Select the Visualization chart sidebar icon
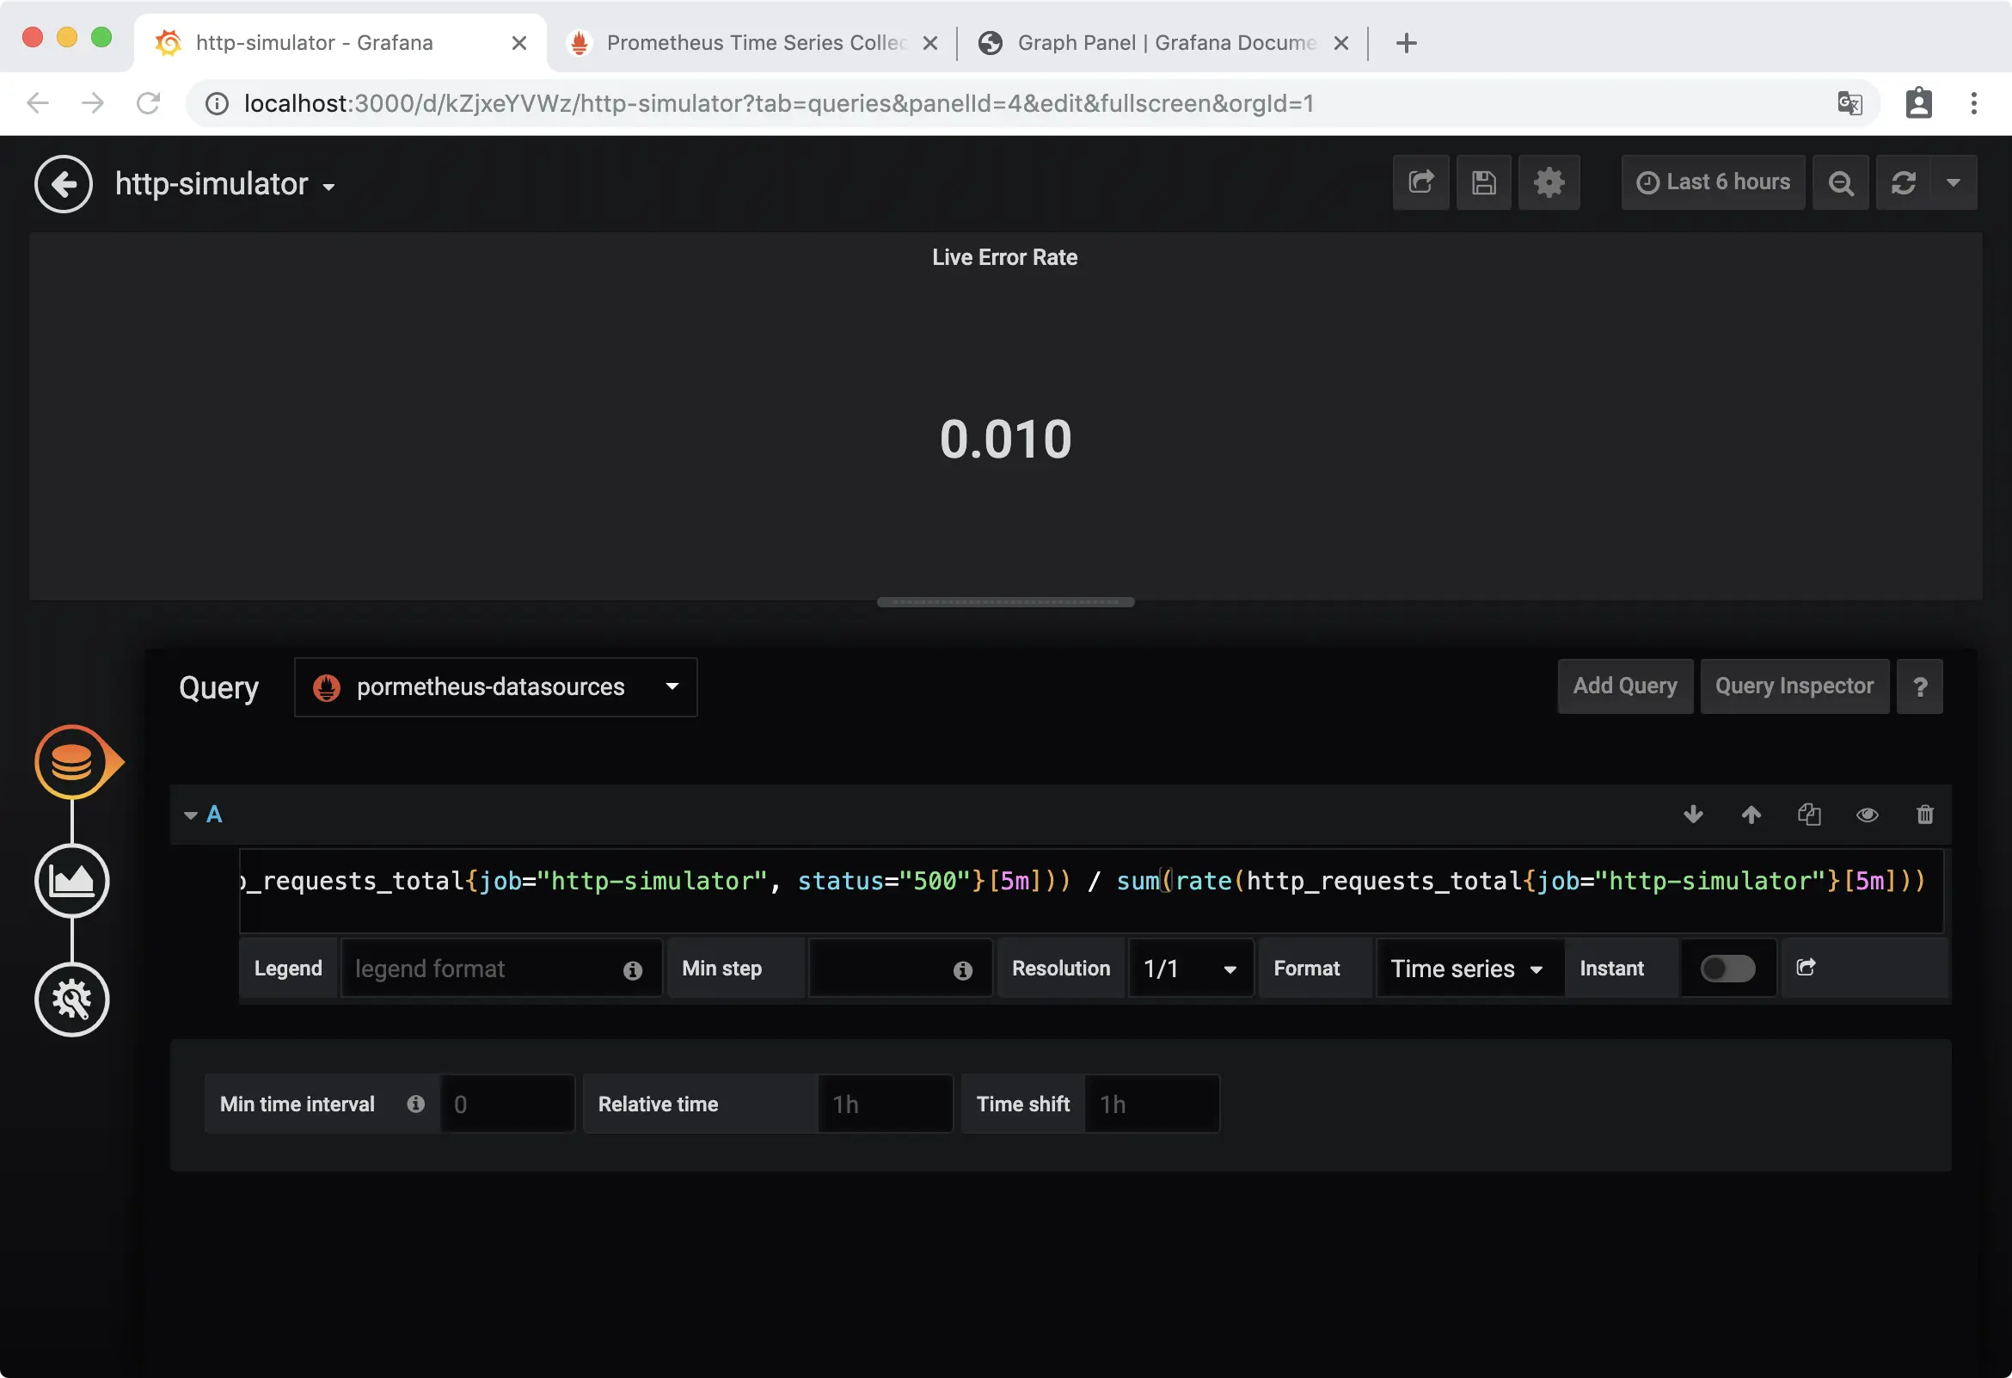 (72, 881)
